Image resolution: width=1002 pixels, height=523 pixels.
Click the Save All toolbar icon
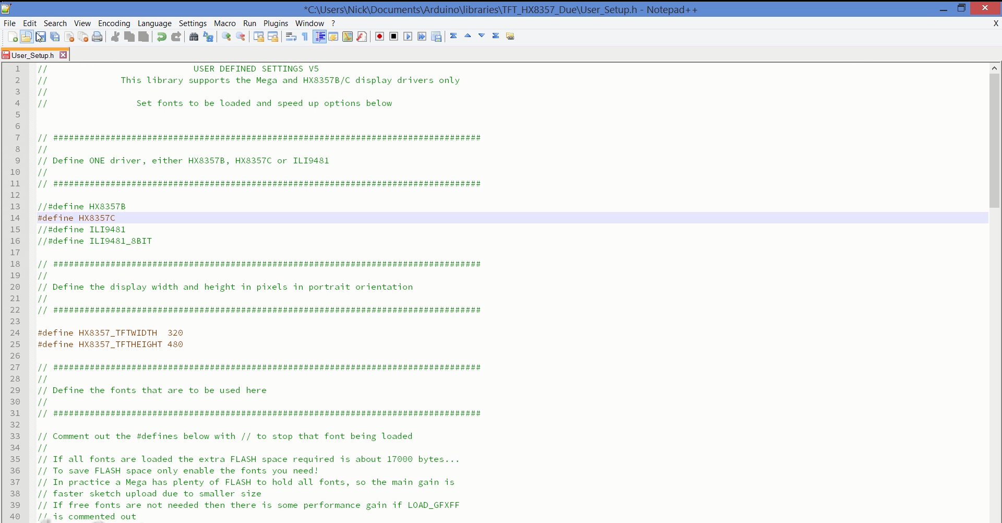54,37
